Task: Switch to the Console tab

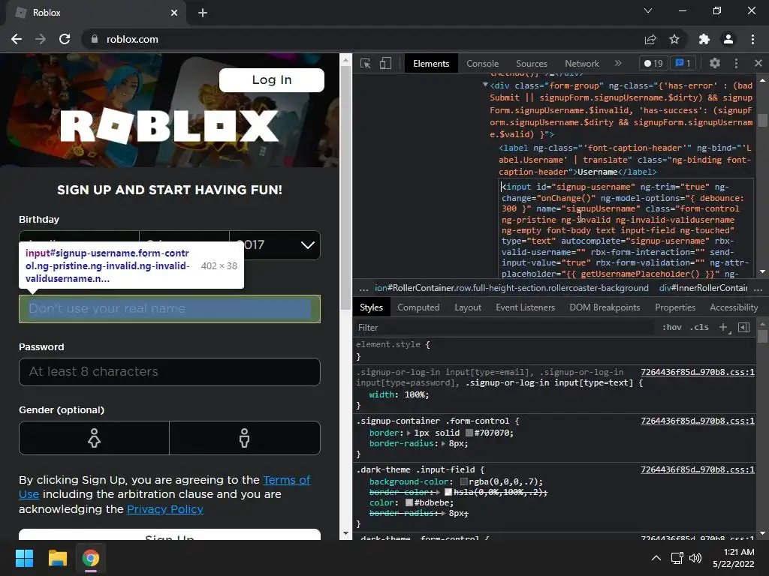Action: pyautogui.click(x=483, y=64)
